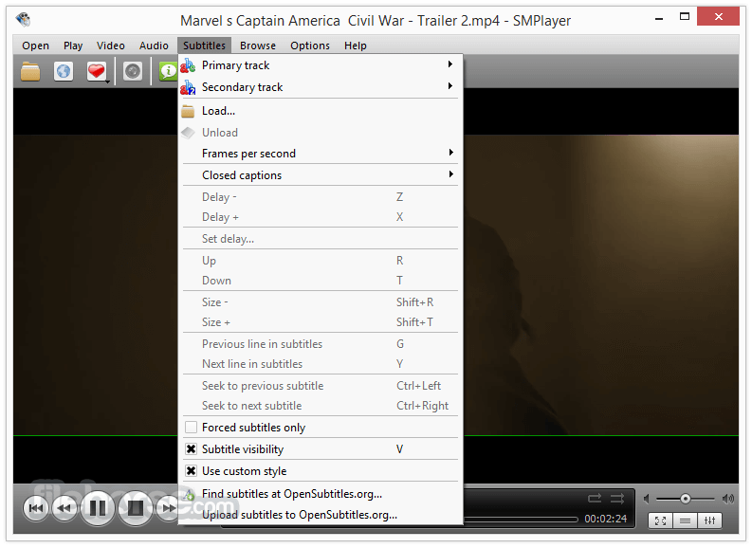
Task: Click the Up subtitle position entry
Action: (x=320, y=261)
